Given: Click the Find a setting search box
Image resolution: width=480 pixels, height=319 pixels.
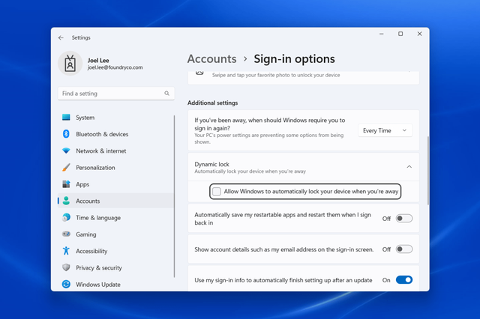Looking at the screenshot, I should point(116,93).
